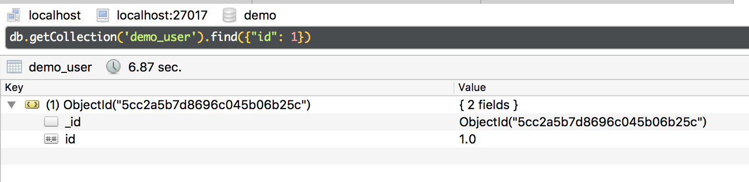Click the ObjectId value cell of _id
749x182 pixels.
coord(583,122)
